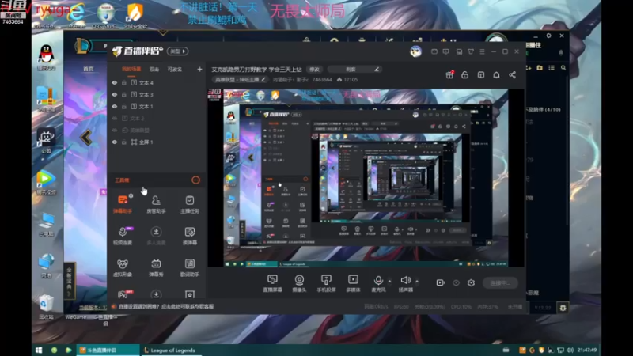Viewport: 633px width, 356px height.
Task: Click the microphone icon
Action: point(378,280)
